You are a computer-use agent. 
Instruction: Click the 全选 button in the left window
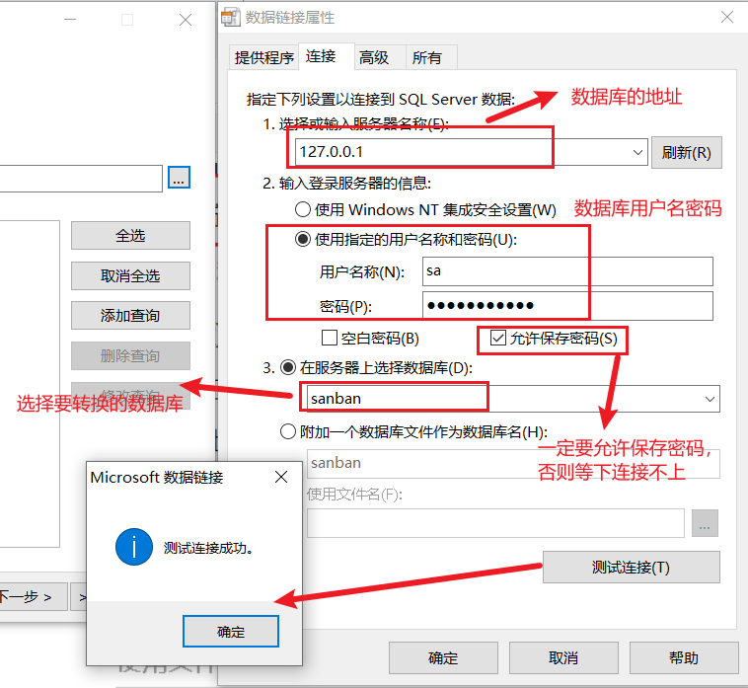point(130,235)
